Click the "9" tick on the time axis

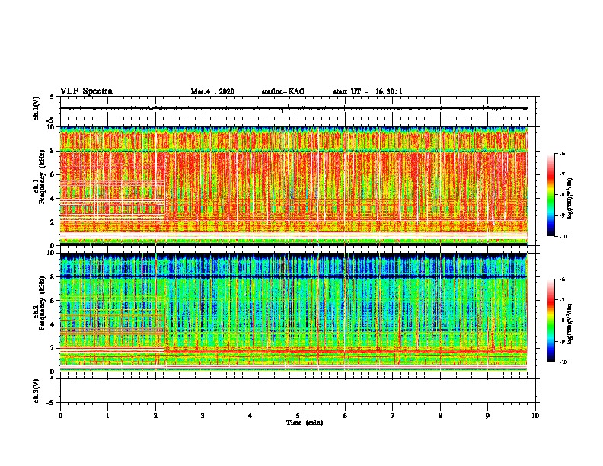[487, 416]
